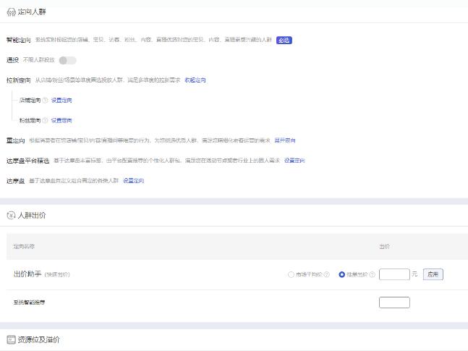Expand 重定向 via 展开定向 link
This screenshot has width=468, height=351.
pyautogui.click(x=285, y=140)
